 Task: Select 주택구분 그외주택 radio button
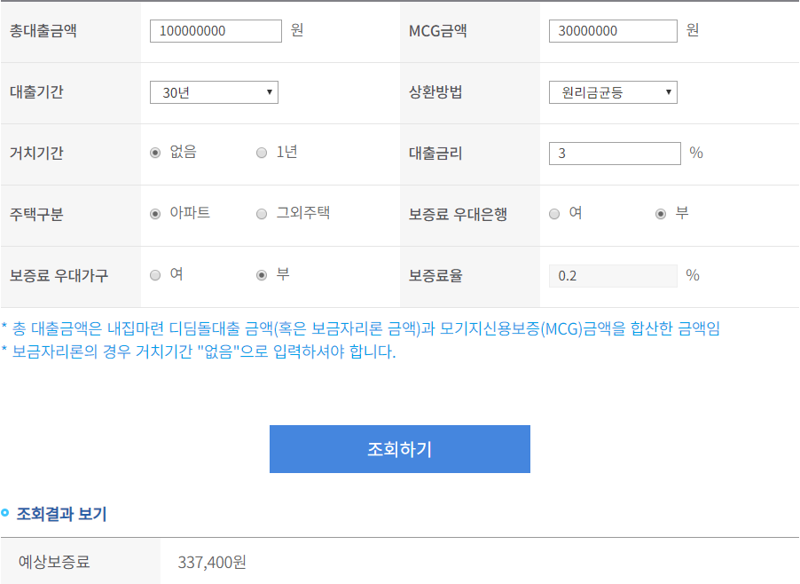coord(262,214)
